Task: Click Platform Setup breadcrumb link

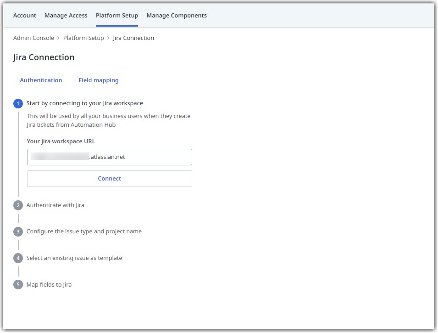Action: pyautogui.click(x=83, y=38)
